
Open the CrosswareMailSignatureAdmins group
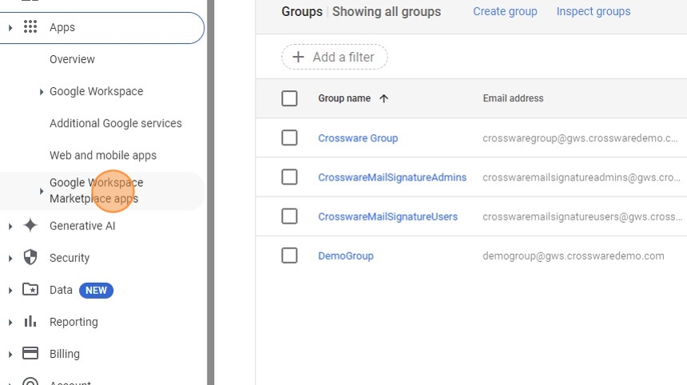coord(392,177)
